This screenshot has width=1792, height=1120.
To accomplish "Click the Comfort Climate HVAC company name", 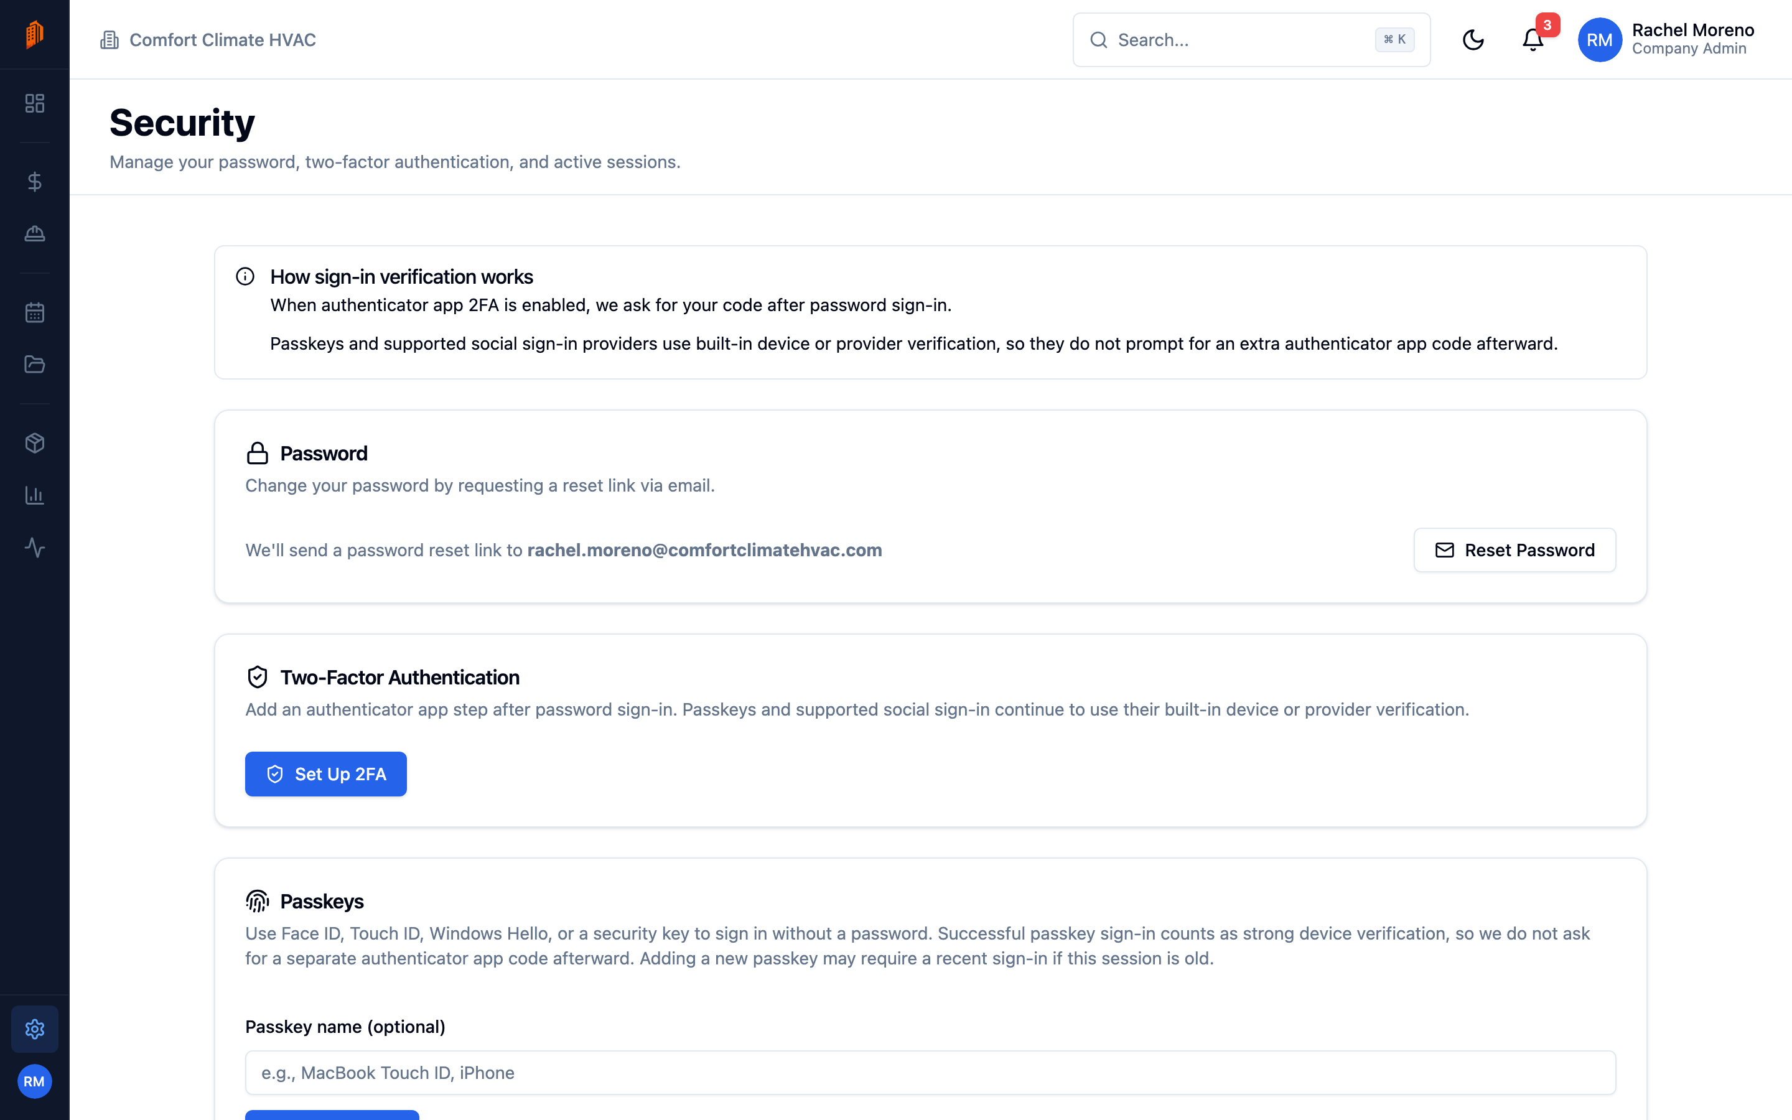I will pos(223,40).
